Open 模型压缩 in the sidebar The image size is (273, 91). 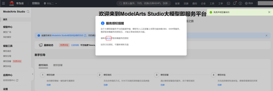click(7, 56)
